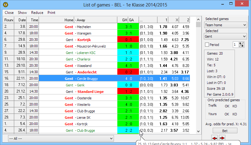Click the red 0:1 score for Gent - Kortrijk

point(127,40)
